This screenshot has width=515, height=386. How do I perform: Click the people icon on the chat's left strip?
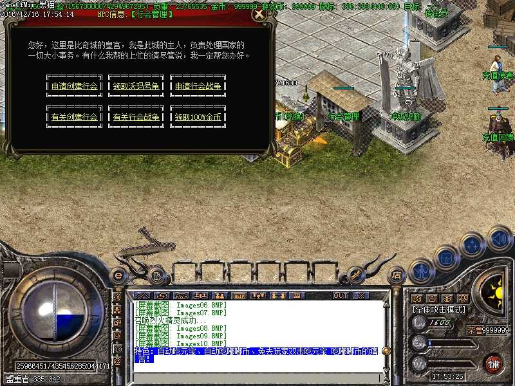pos(118,310)
